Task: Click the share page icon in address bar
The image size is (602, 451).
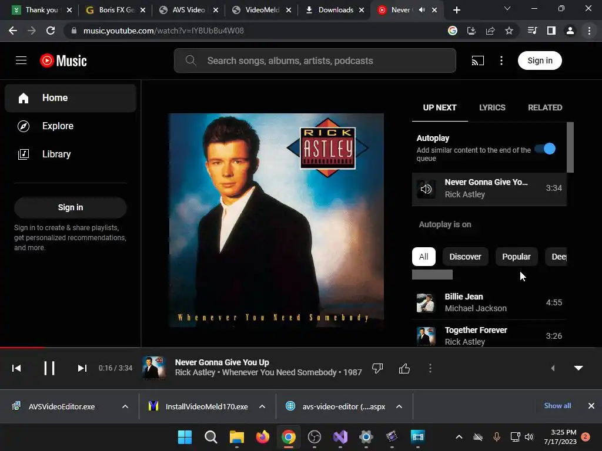Action: pos(490,31)
